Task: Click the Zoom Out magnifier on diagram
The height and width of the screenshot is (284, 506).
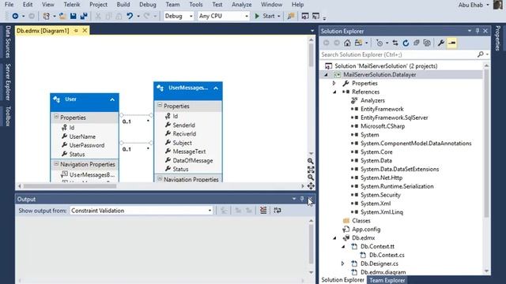Action: 311,177
